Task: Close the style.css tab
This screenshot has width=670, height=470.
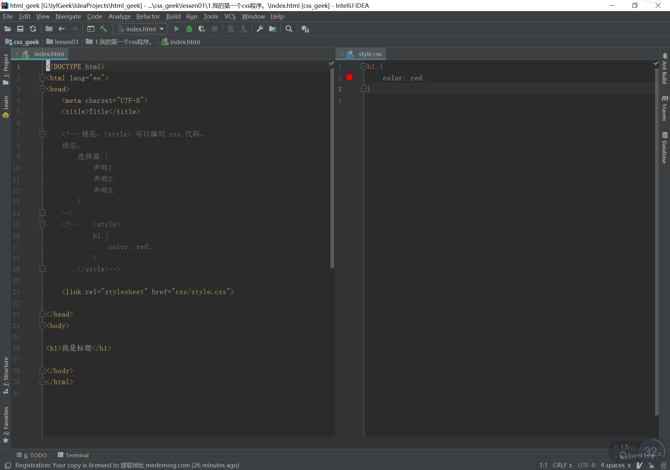Action: coord(341,54)
